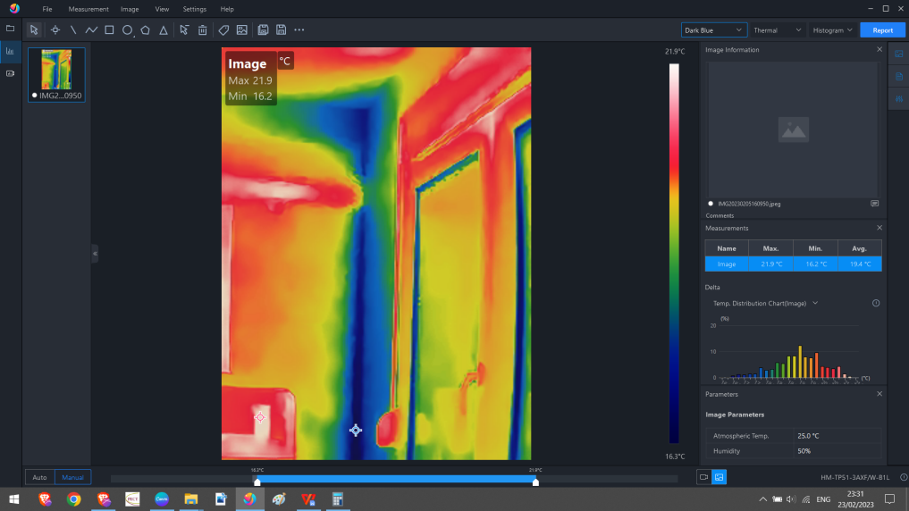Open the Thermal mode dropdown

[x=778, y=30]
